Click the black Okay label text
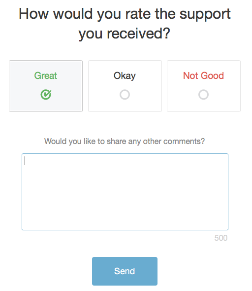Image resolution: width=252 pixels, height=291 pixels. 125,76
